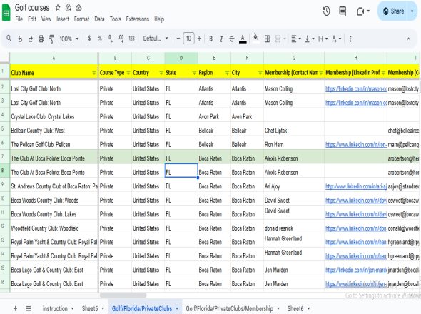This screenshot has width=421, height=314.
Task: Open the borders menu
Action: coord(267,39)
